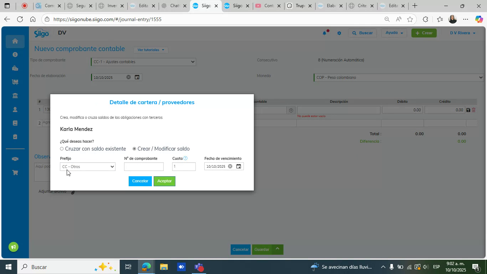The height and width of the screenshot is (274, 487).
Task: Open the accounting book sidebar icon
Action: [x=15, y=123]
